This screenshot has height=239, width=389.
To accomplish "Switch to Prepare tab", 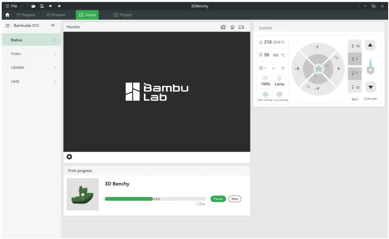I will point(26,15).
